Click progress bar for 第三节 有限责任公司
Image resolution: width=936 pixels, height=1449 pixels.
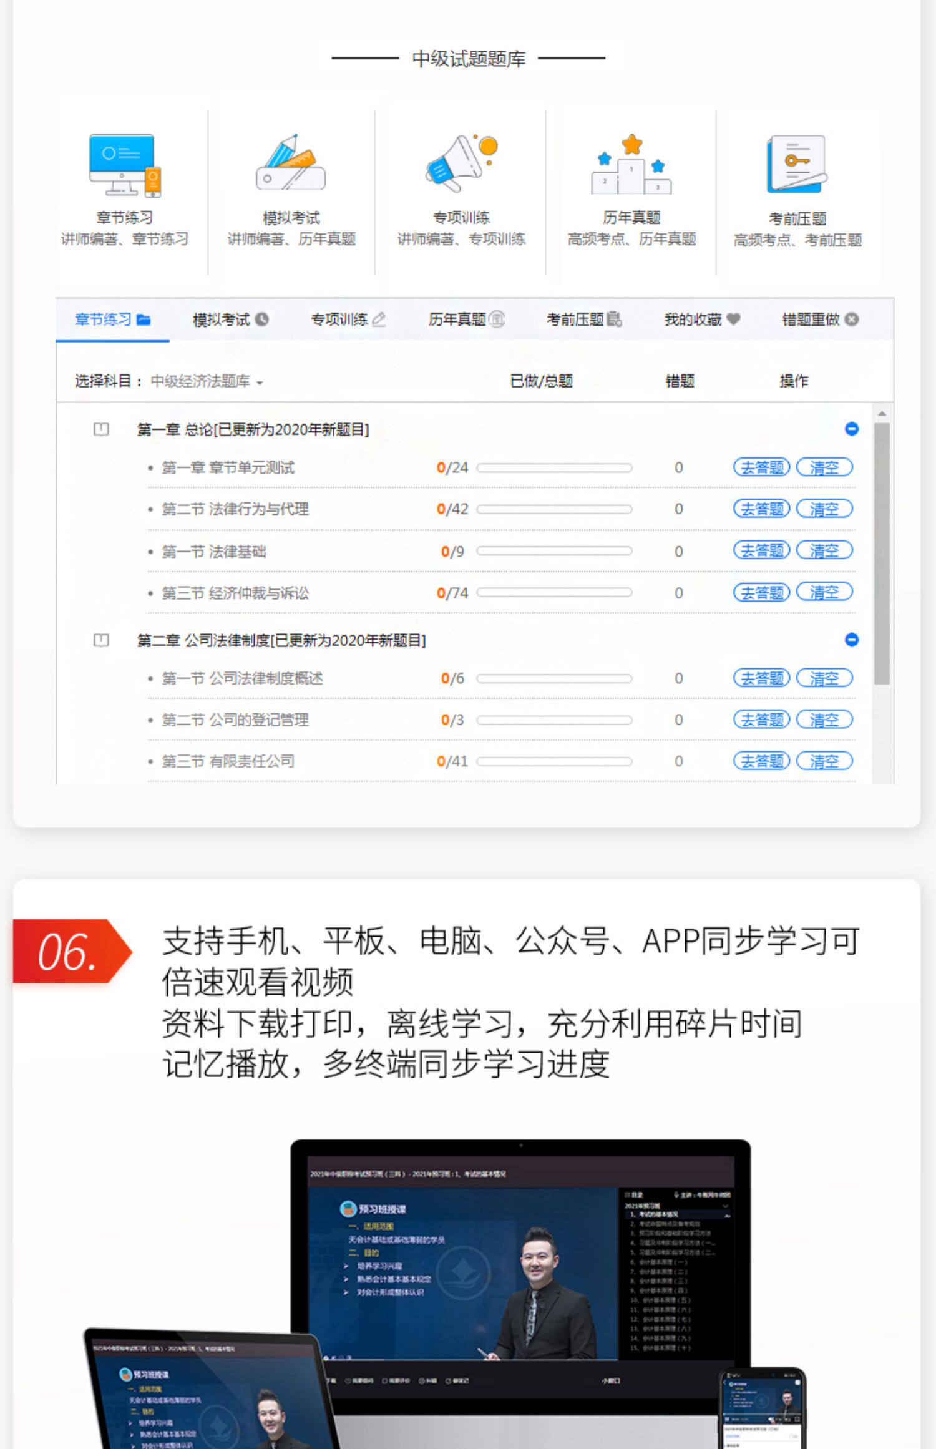click(555, 761)
